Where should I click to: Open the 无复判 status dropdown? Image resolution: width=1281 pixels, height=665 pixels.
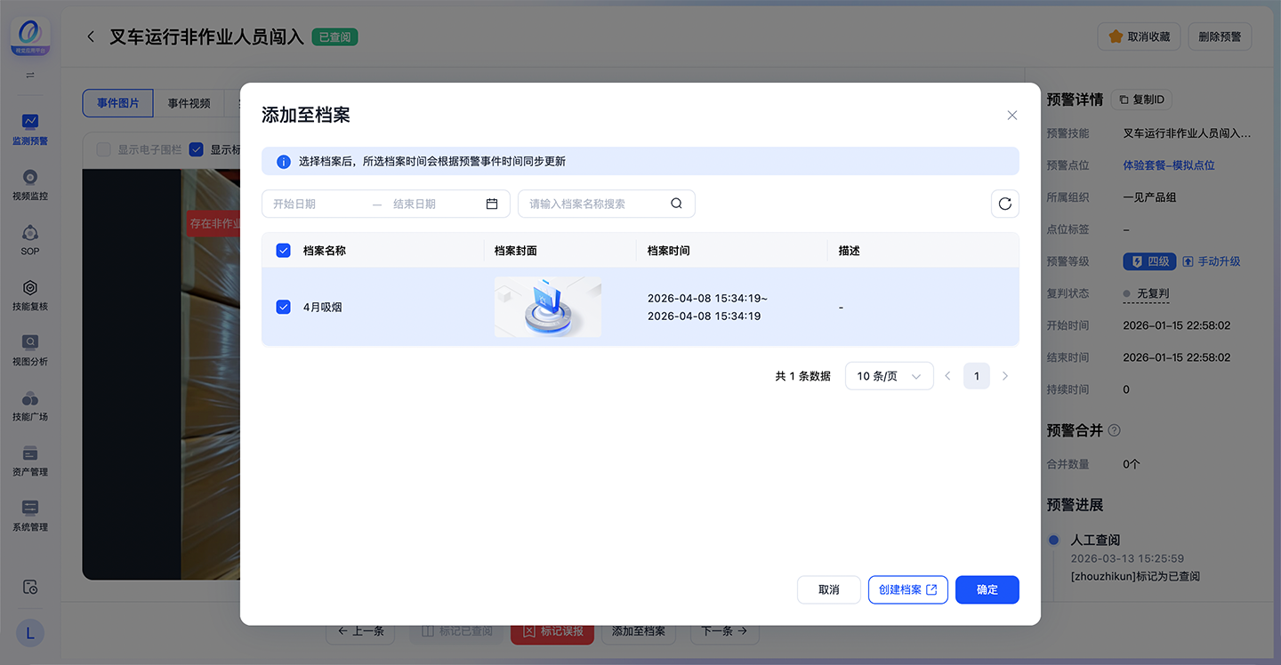point(1145,293)
